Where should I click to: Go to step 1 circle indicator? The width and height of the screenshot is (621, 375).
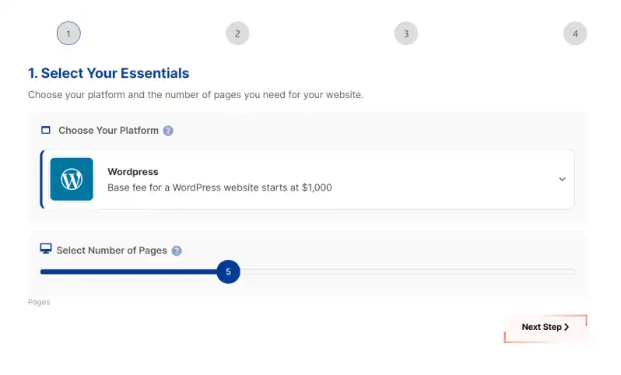point(68,33)
